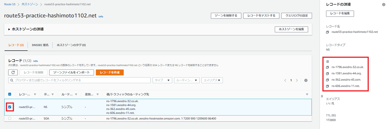Viewport: 387px width, 129px height.
Task: Open the エイリアス filter dropdown
Action: point(212,80)
